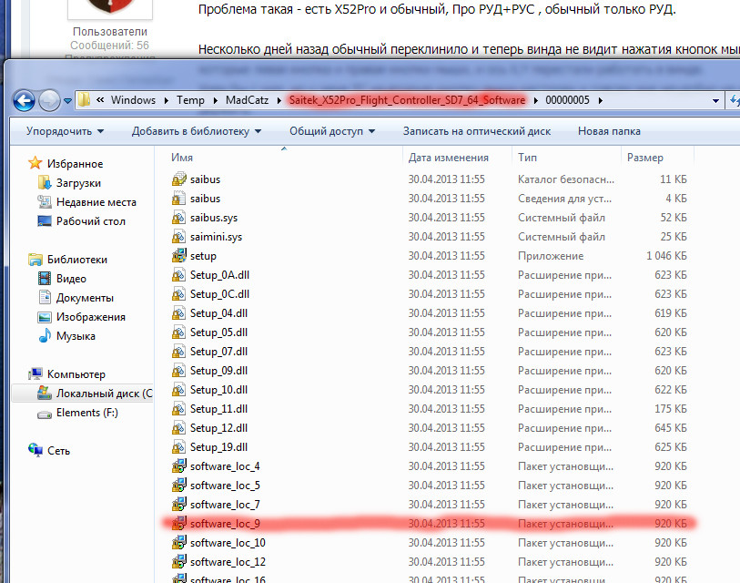This screenshot has height=583, width=740.
Task: Select the Setup_10.dll file
Action: pyautogui.click(x=218, y=390)
